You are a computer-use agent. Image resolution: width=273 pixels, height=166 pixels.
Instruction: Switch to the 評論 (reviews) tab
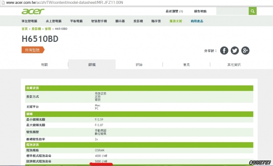click(139, 64)
